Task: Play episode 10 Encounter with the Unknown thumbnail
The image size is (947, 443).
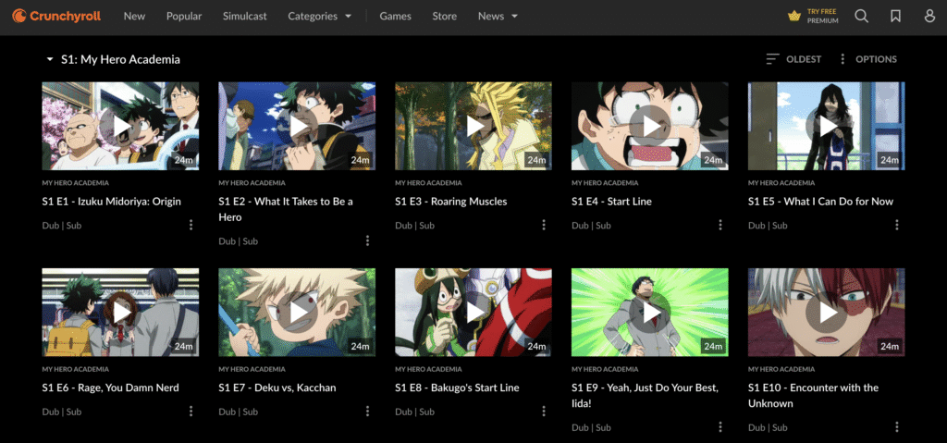Action: 826,313
